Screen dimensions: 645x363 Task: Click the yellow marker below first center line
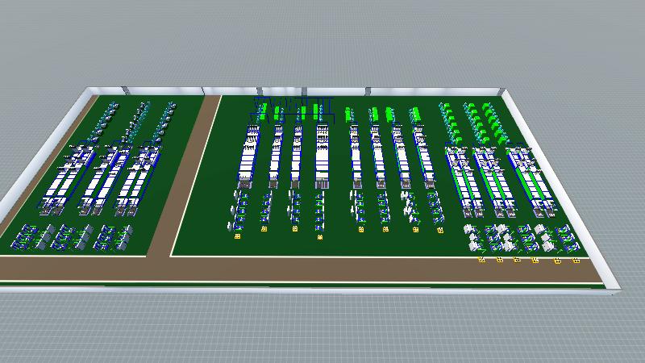tap(238, 236)
